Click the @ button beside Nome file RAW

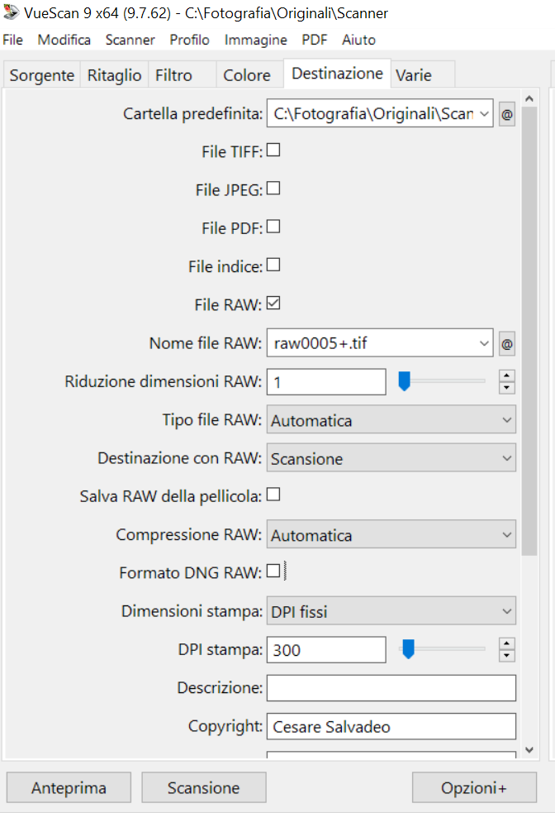tap(507, 343)
